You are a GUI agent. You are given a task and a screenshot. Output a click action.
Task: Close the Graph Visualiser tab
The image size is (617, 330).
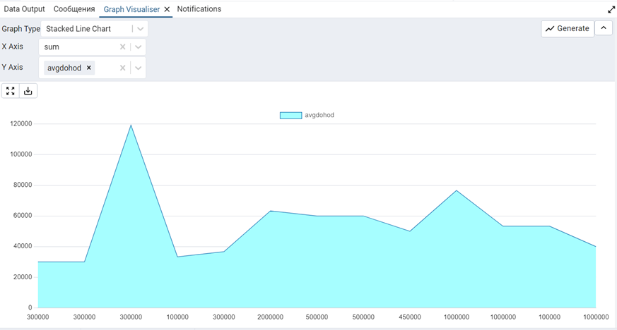click(x=167, y=10)
